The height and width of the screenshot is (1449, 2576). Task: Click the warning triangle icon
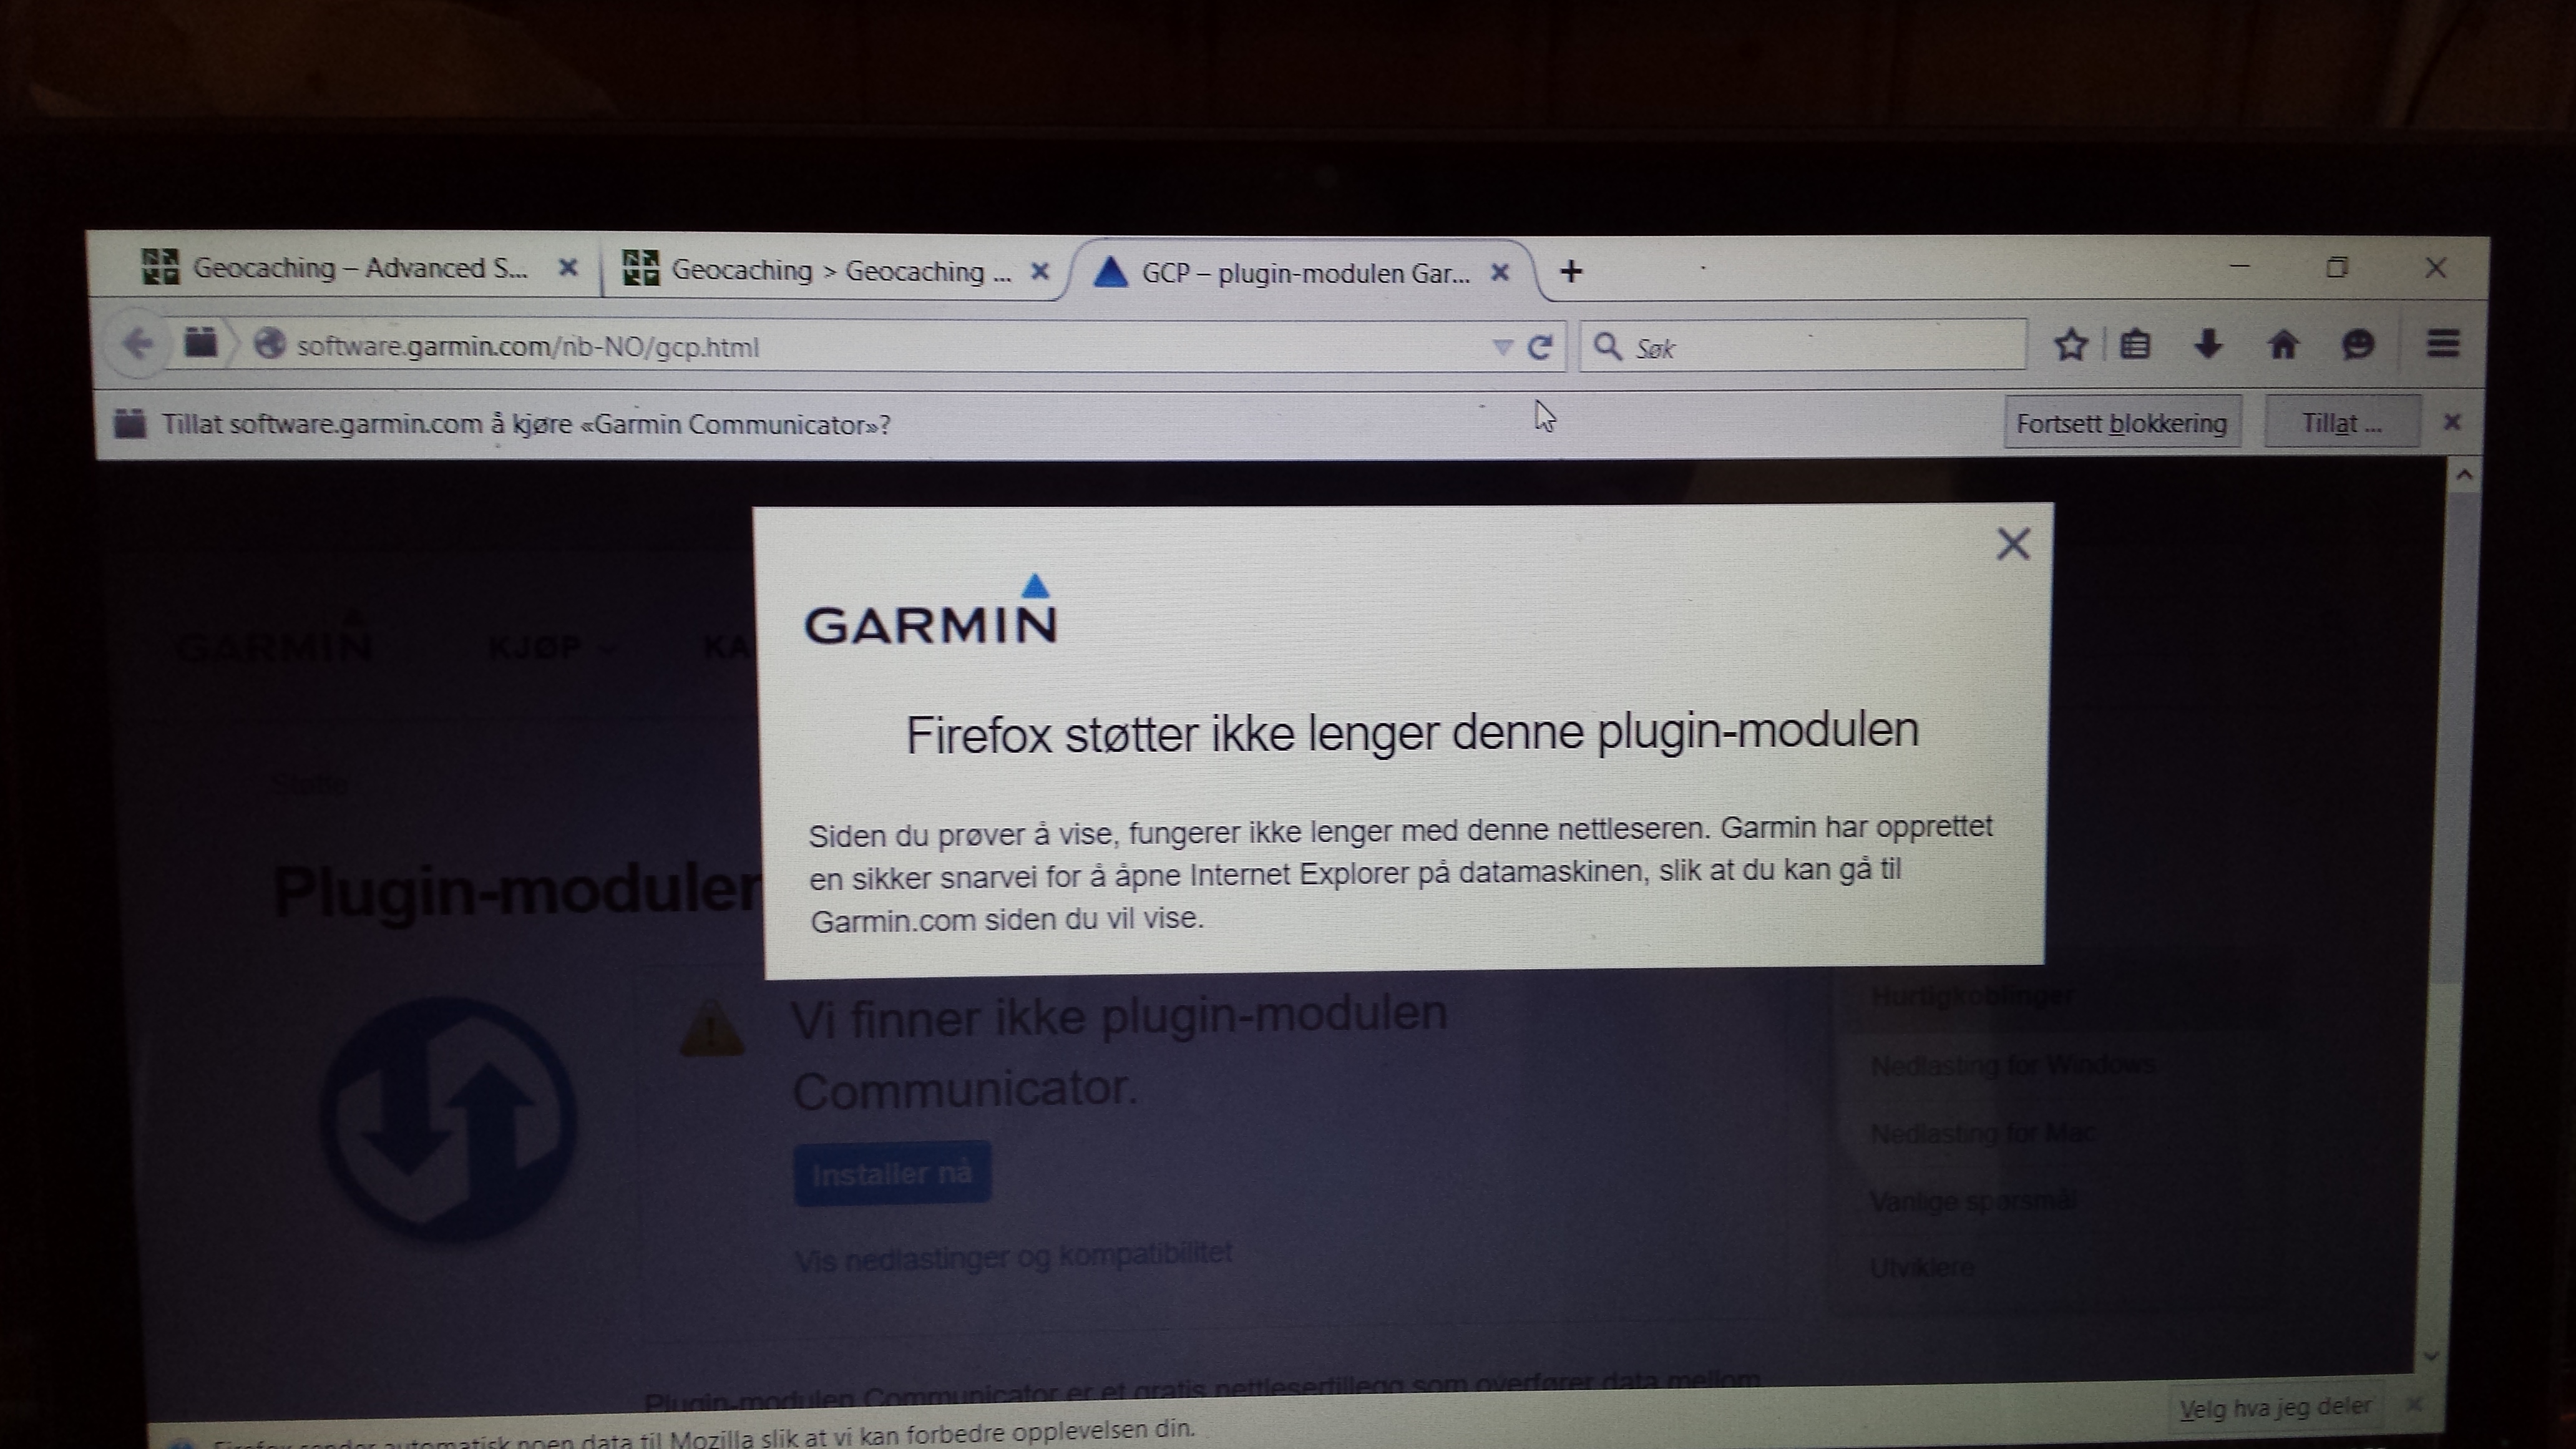click(712, 1028)
